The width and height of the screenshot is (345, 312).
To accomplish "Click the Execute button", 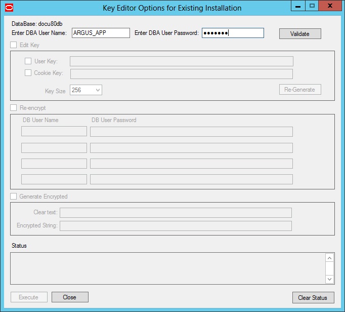I will [29, 297].
